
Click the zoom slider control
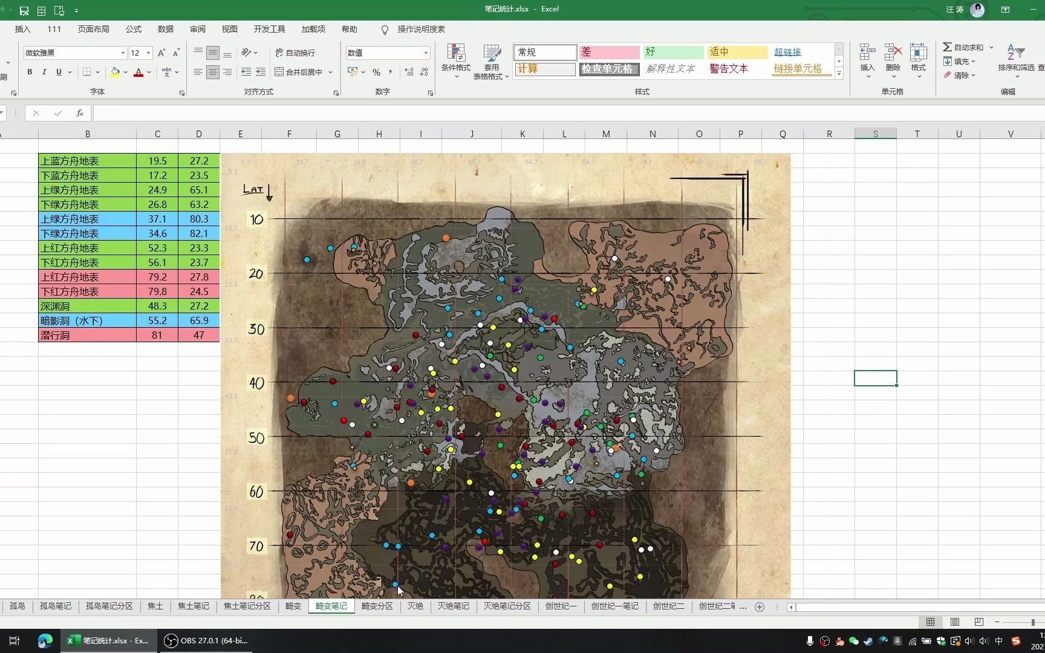(1033, 622)
